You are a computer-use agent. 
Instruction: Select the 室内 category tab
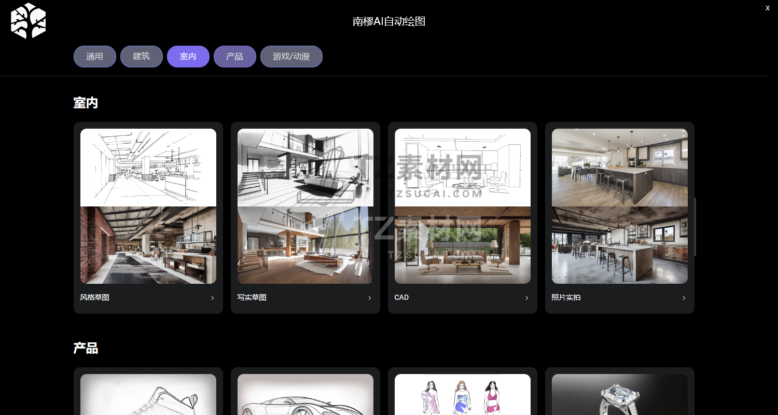point(188,57)
